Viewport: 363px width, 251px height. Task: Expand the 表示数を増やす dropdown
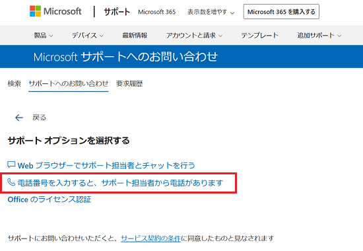click(x=211, y=12)
